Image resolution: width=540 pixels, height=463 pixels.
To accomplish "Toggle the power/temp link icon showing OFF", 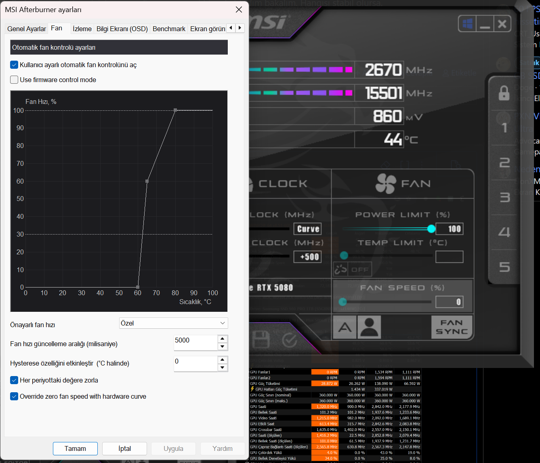I will click(x=352, y=269).
